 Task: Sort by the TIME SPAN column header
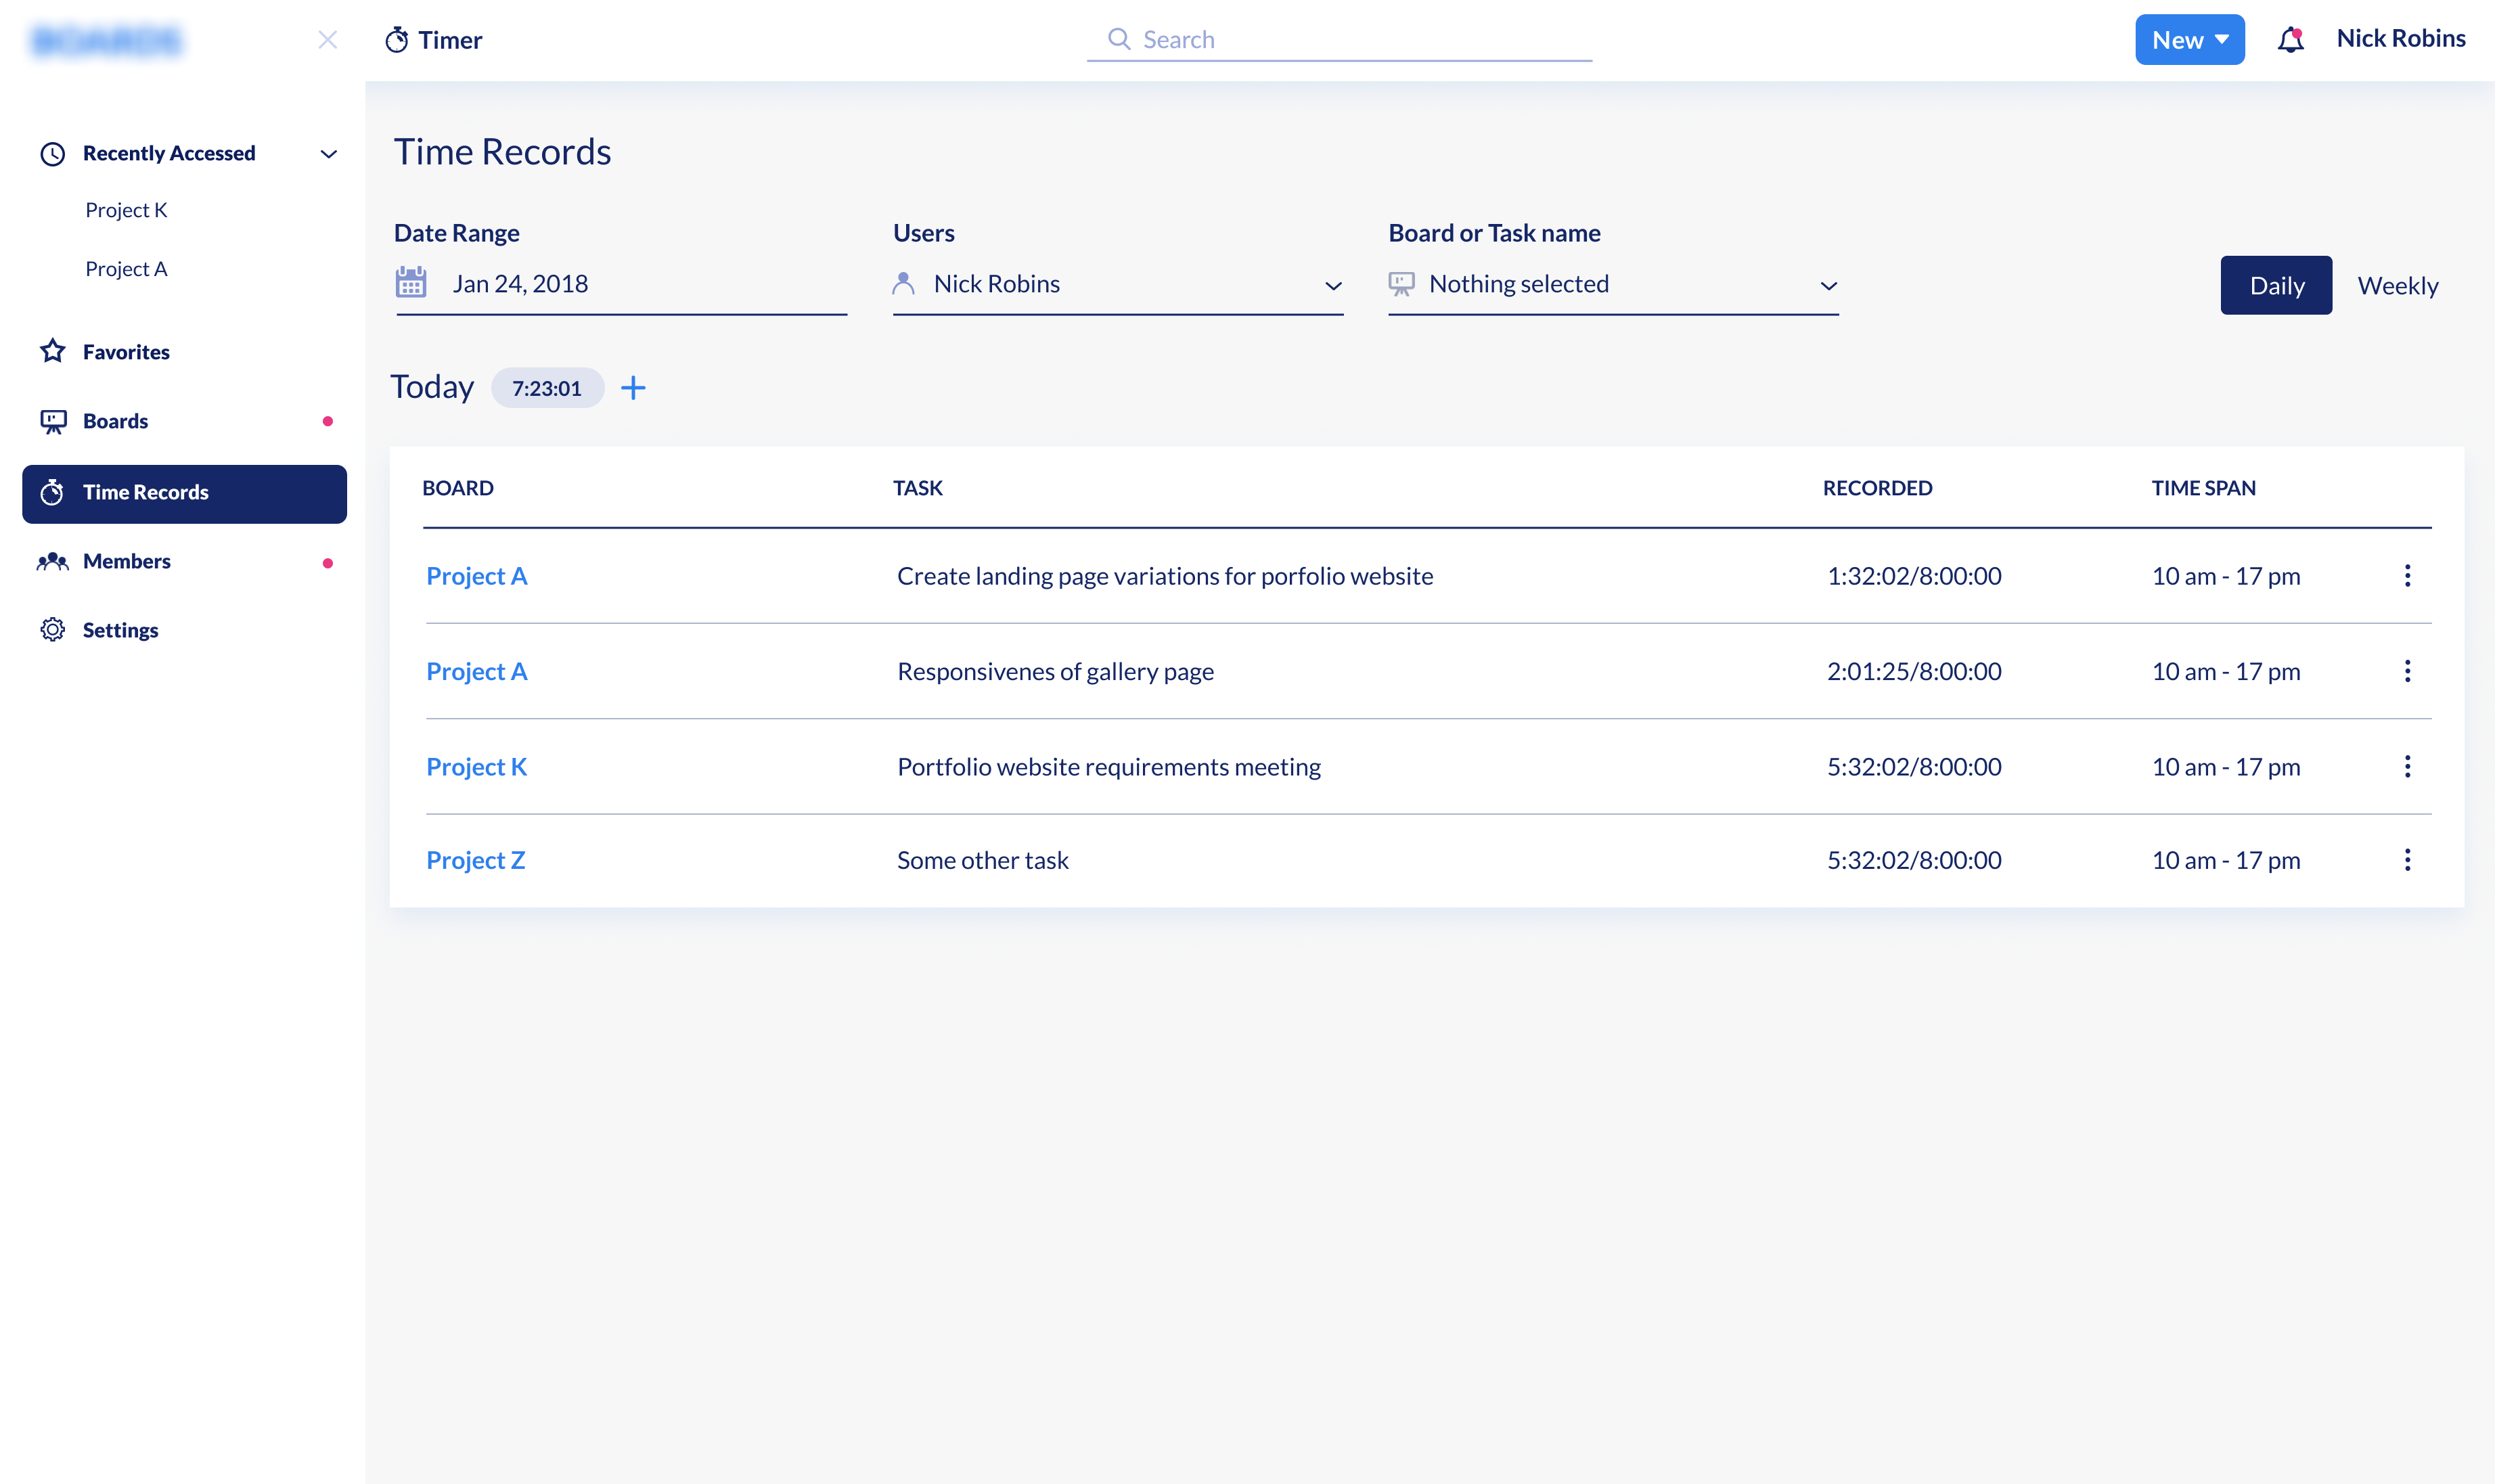coord(2203,488)
